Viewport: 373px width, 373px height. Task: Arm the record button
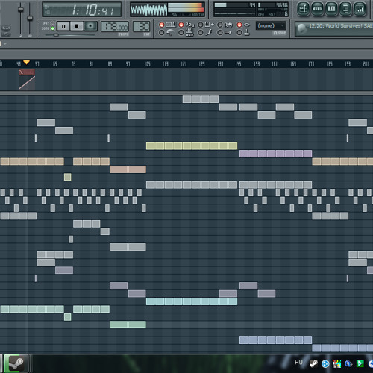point(90,26)
